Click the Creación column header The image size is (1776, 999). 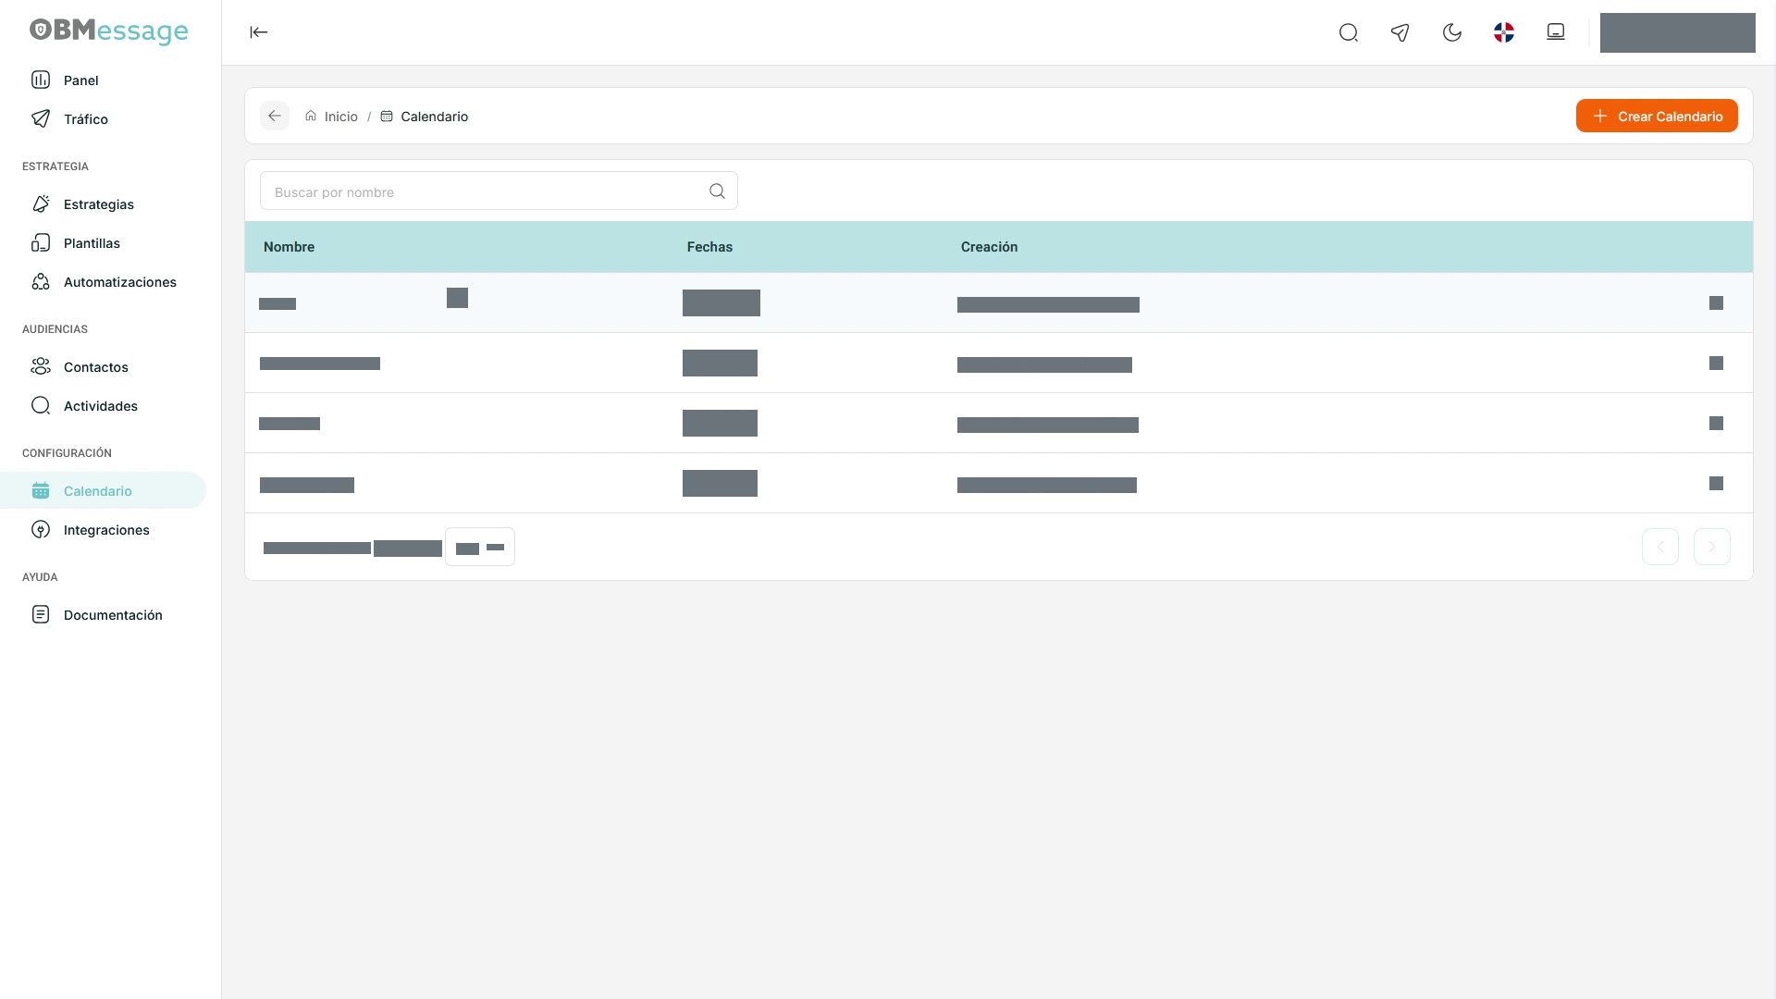[x=989, y=247]
